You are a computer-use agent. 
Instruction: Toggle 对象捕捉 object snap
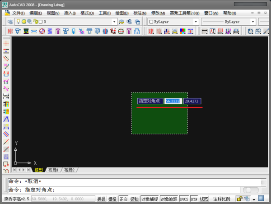[149, 199]
